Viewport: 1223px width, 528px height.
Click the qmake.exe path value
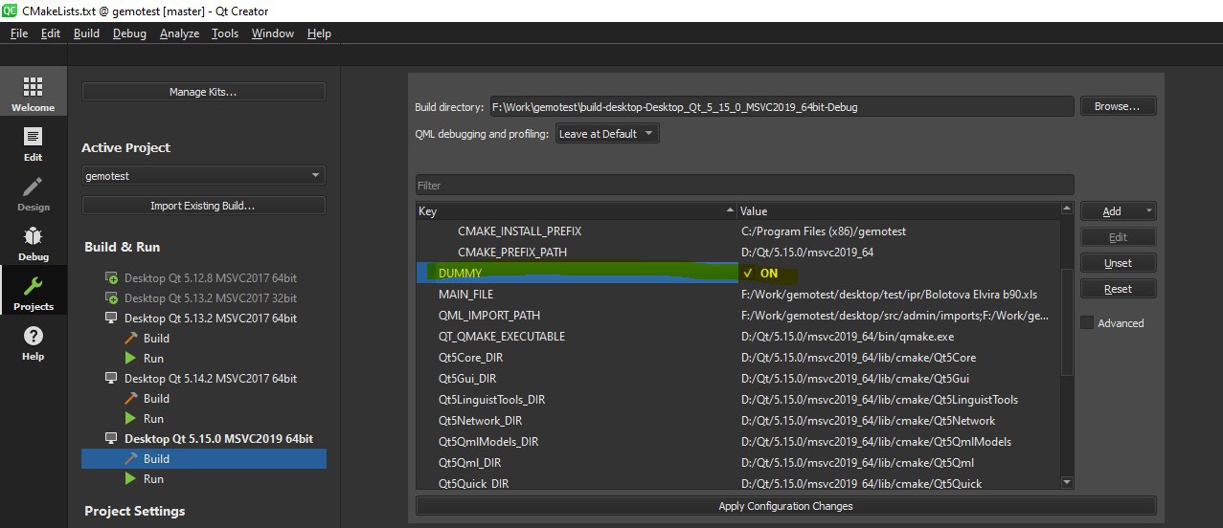click(848, 337)
